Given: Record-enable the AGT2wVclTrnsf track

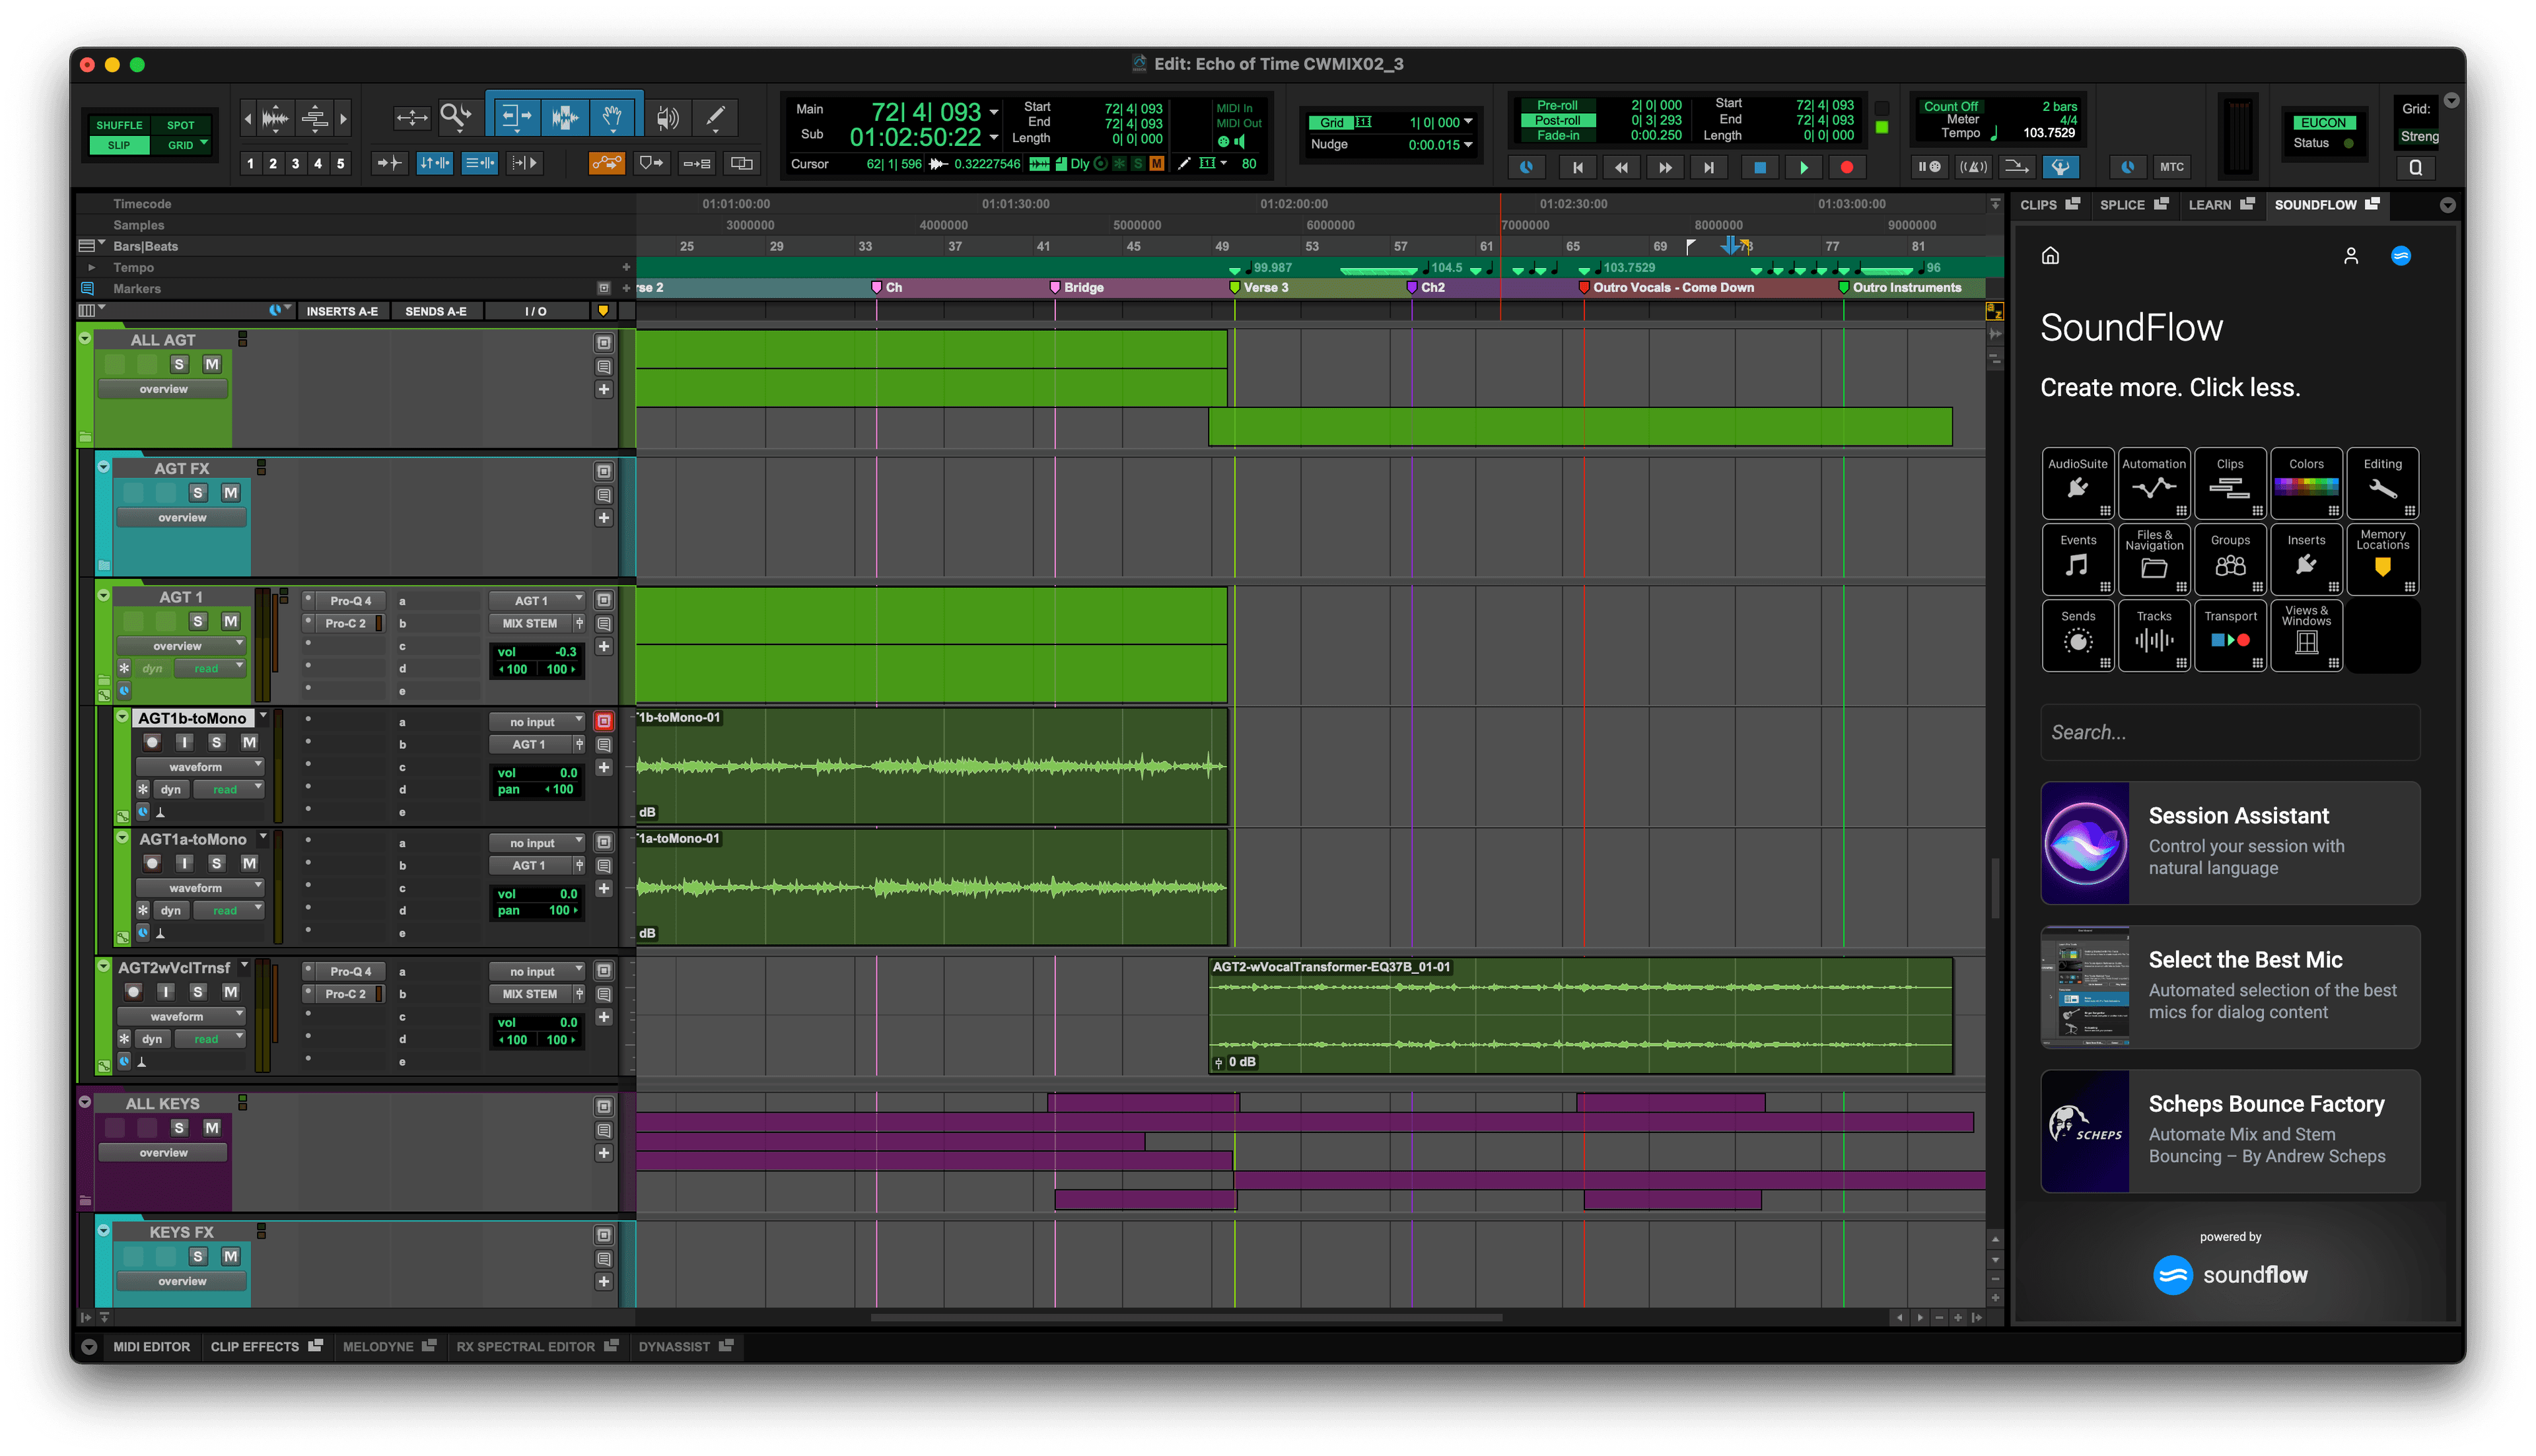Looking at the screenshot, I should point(134,992).
